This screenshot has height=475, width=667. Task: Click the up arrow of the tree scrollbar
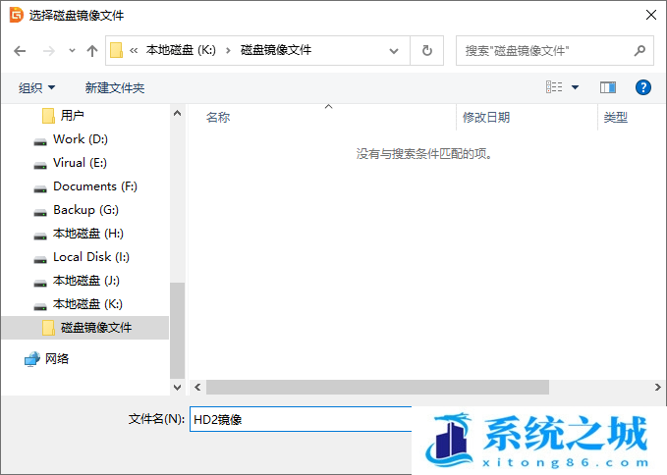point(178,114)
